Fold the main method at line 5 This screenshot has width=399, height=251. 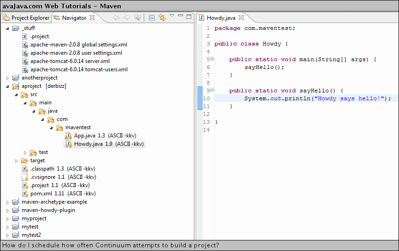(212, 59)
